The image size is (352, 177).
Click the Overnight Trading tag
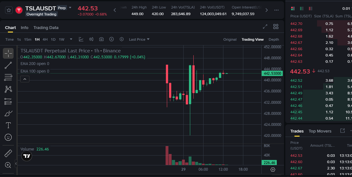41,14
